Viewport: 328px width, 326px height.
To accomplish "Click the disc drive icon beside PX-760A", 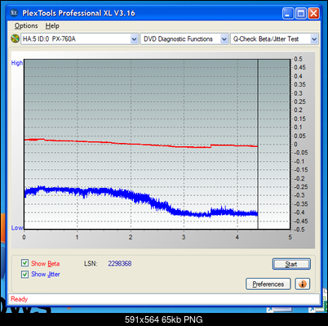I will (15, 38).
